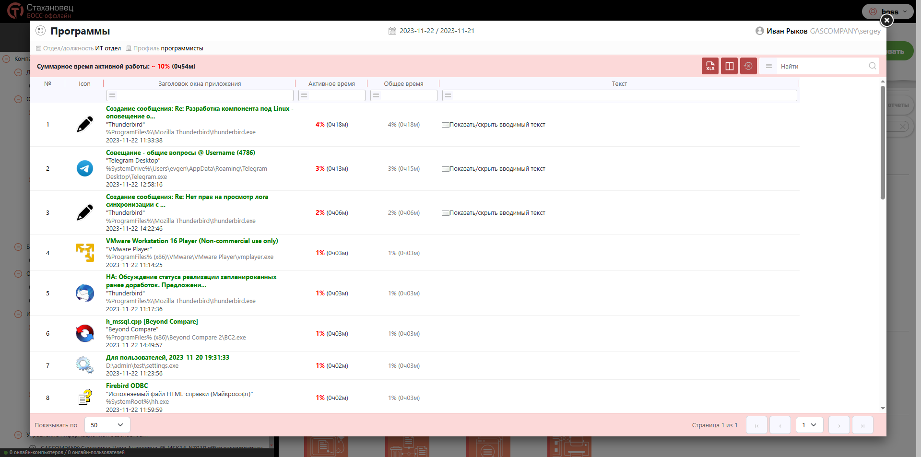This screenshot has height=457, width=921.
Task: Export the programs table to XLS
Action: [x=710, y=66]
